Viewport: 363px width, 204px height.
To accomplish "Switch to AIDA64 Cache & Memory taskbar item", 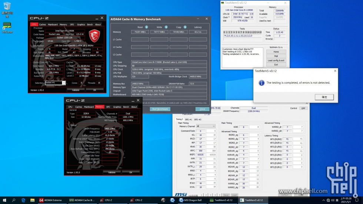I will point(82,200).
